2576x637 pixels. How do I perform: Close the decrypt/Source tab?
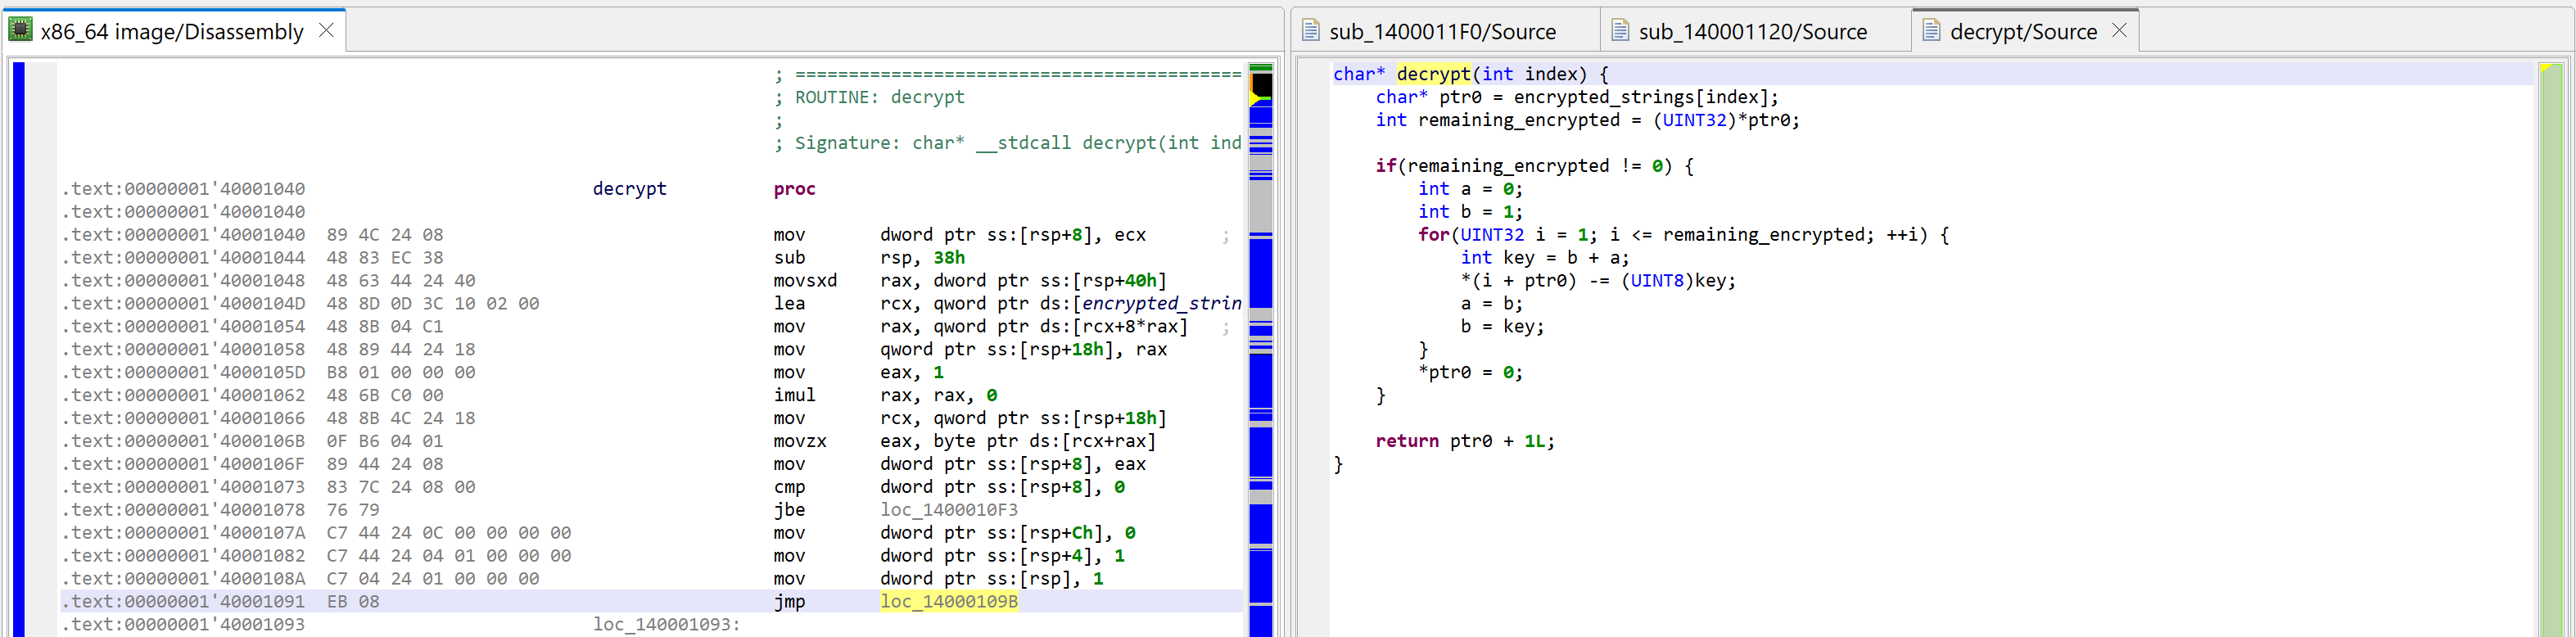coord(2119,31)
